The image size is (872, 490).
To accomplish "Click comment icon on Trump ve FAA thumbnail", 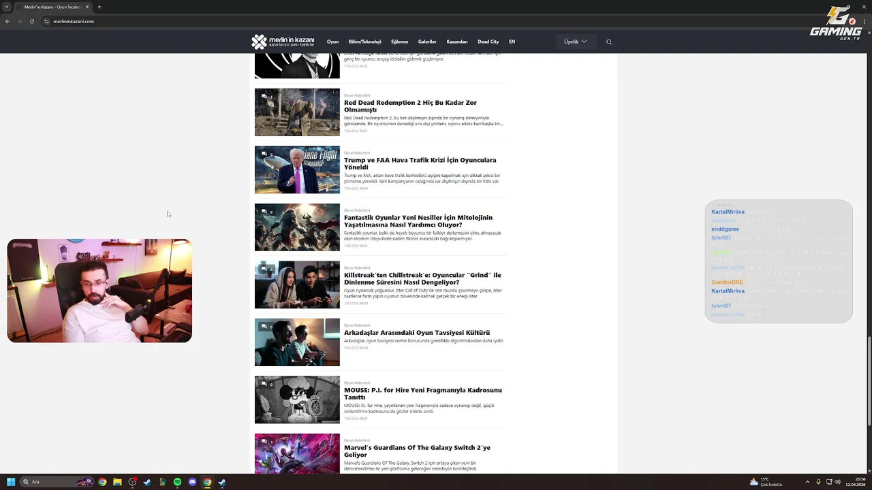I will click(x=264, y=154).
